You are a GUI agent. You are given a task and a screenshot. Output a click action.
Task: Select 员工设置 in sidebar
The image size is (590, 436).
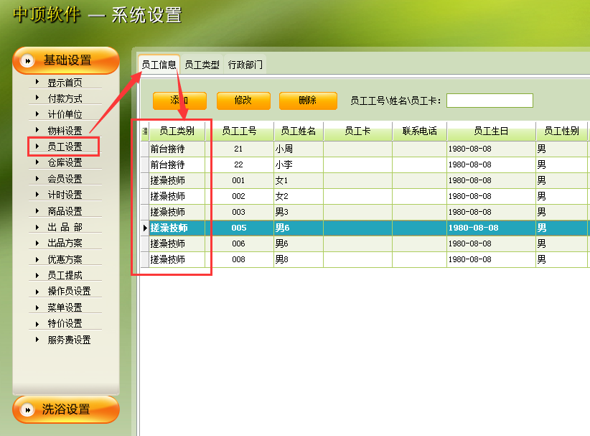[65, 147]
